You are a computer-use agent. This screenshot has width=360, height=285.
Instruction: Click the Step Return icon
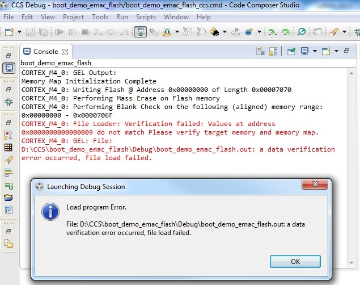(x=125, y=32)
